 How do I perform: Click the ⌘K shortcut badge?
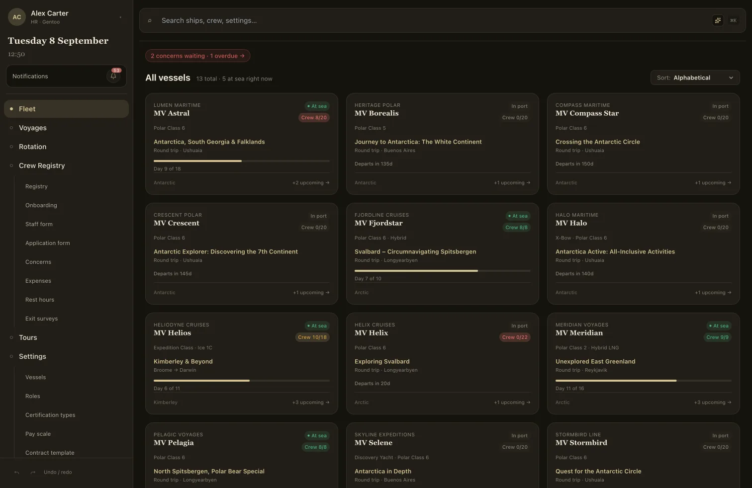pos(733,20)
